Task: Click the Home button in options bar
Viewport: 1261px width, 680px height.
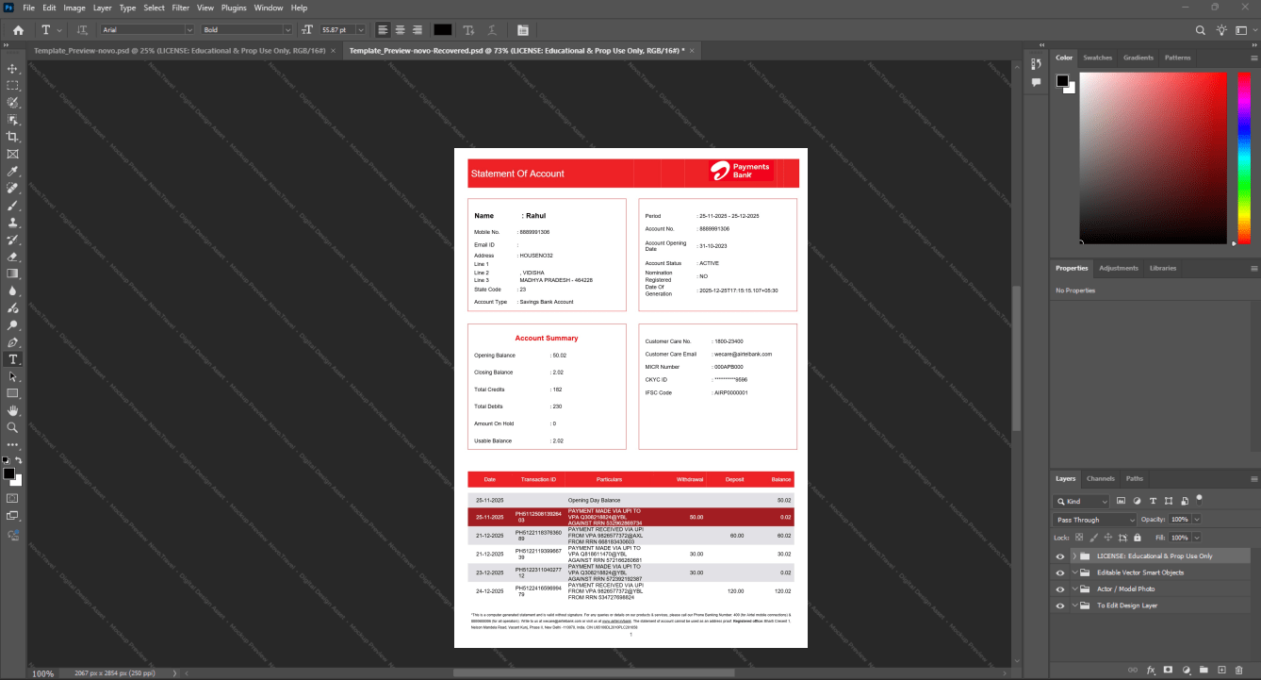Action: (18, 30)
